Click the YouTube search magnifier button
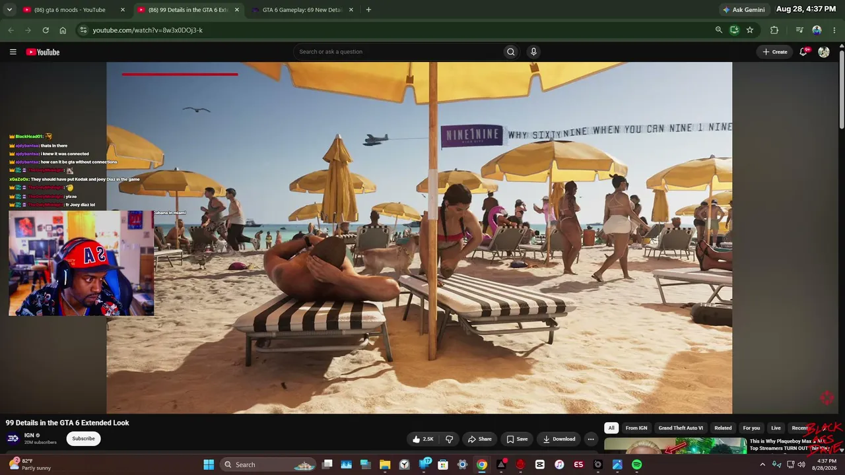 click(x=510, y=52)
